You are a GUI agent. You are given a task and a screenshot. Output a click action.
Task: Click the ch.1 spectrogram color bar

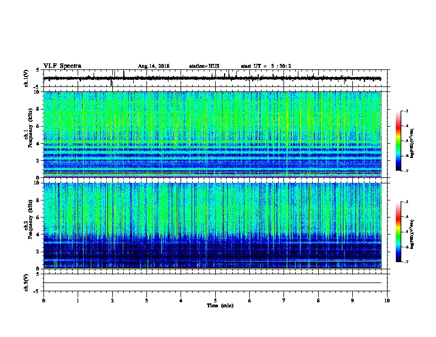point(398,141)
